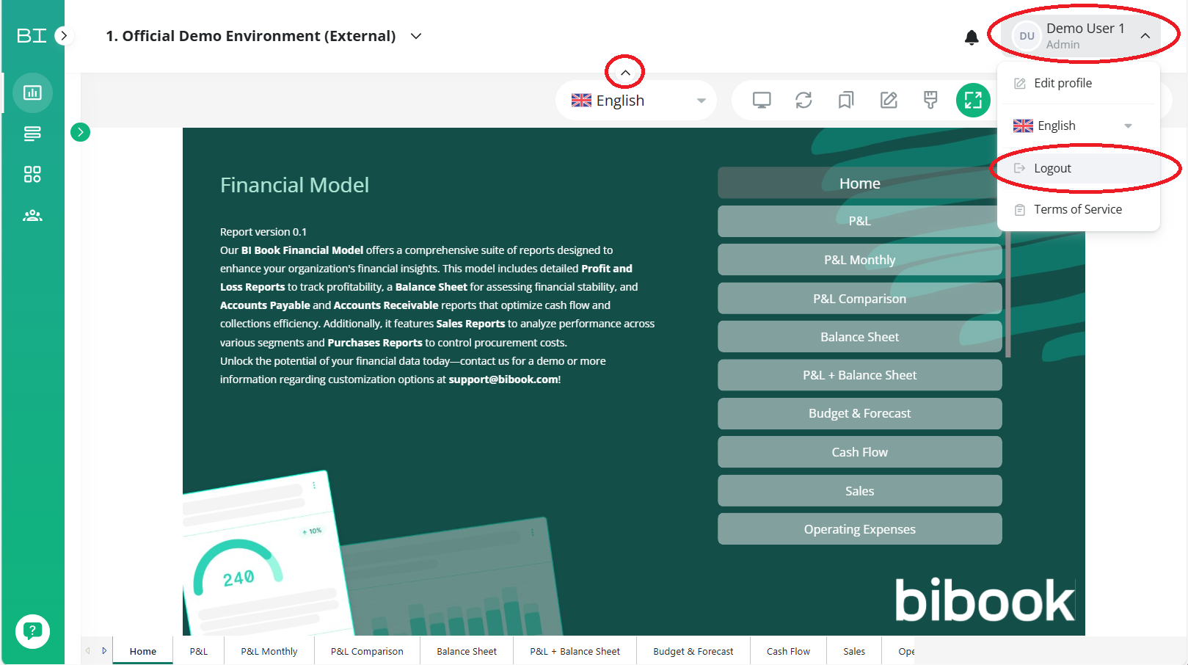Open the four-squares grid sidebar icon

coord(32,174)
